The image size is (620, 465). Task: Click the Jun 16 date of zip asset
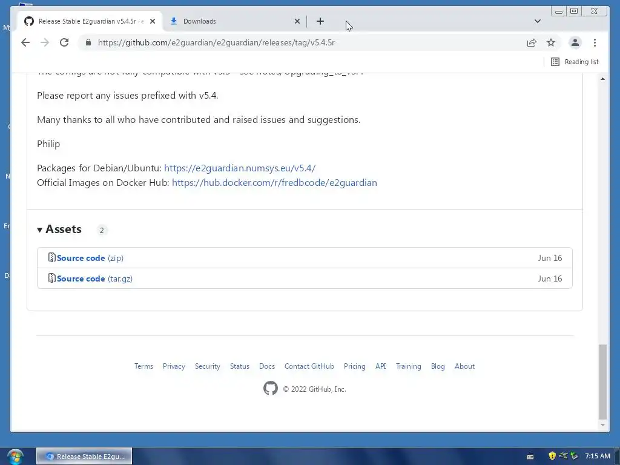pos(550,258)
